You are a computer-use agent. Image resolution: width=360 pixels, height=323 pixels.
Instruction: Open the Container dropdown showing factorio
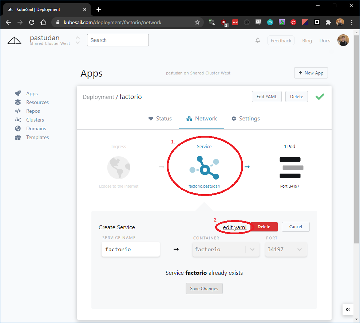226,249
